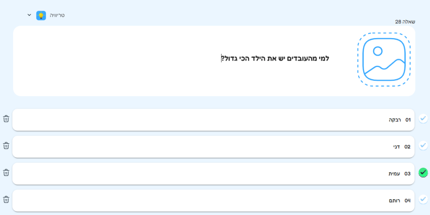Unmark עמית as the correct answer

pos(423,172)
